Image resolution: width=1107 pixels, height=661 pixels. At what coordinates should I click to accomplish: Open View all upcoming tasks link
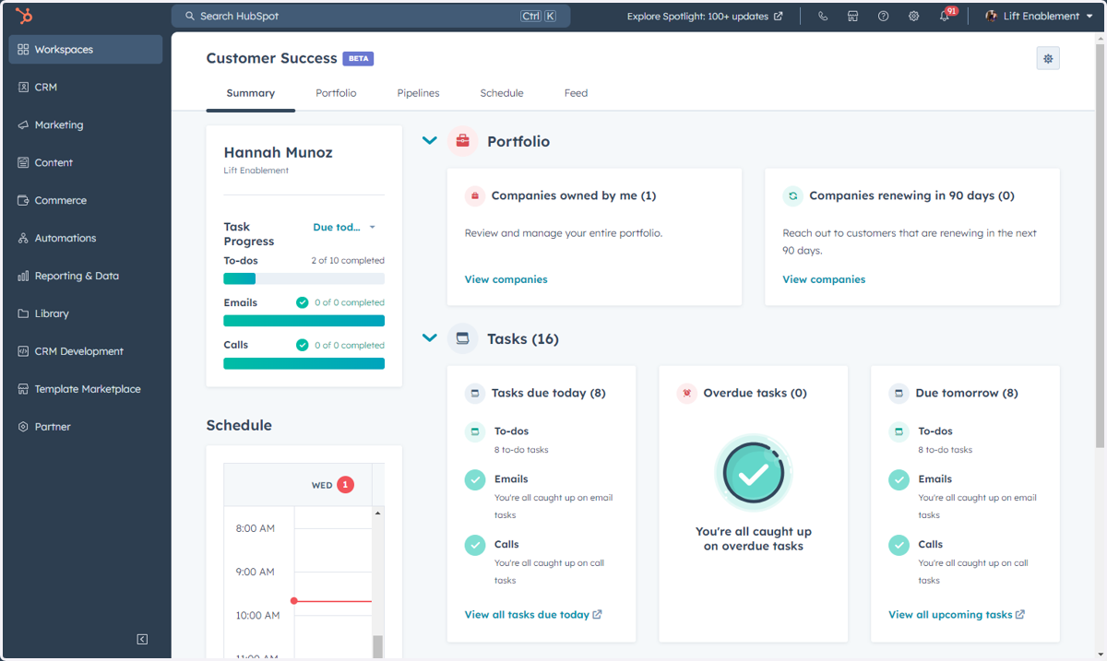point(957,615)
